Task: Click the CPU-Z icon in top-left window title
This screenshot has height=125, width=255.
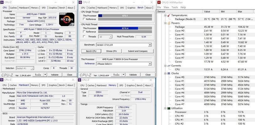Action: (2, 2)
